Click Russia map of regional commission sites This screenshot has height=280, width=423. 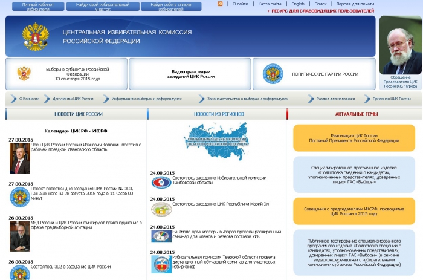pos(216,141)
